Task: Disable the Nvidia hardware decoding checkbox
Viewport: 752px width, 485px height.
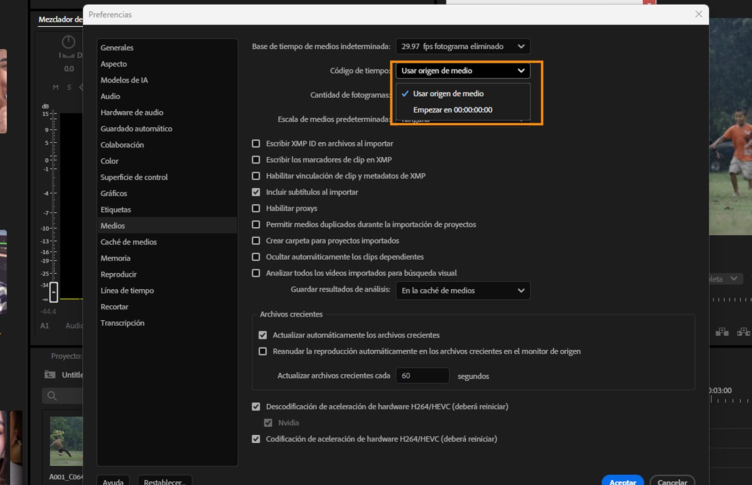Action: (268, 423)
